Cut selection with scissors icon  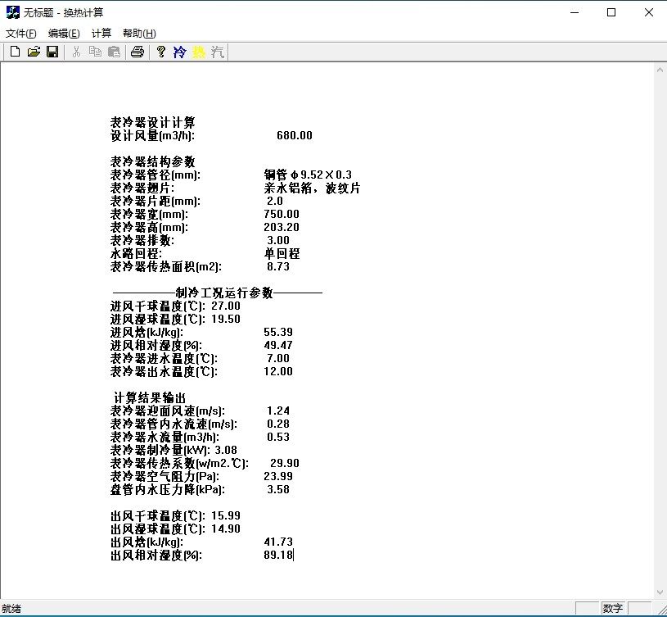(77, 52)
